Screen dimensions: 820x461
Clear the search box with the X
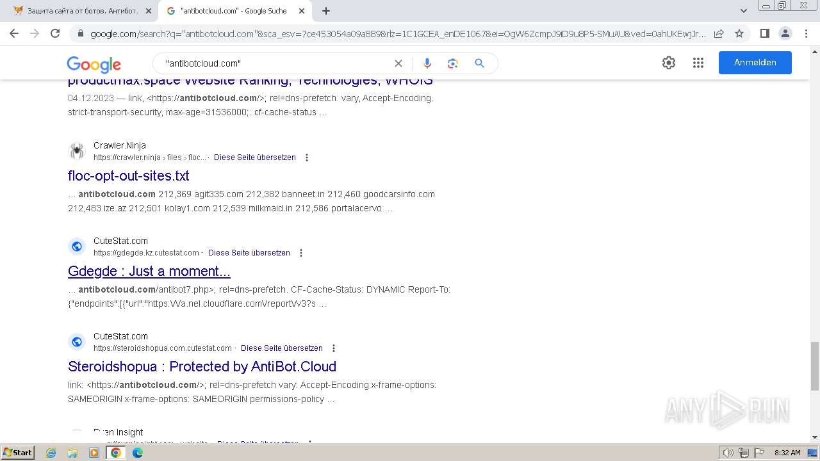point(398,63)
